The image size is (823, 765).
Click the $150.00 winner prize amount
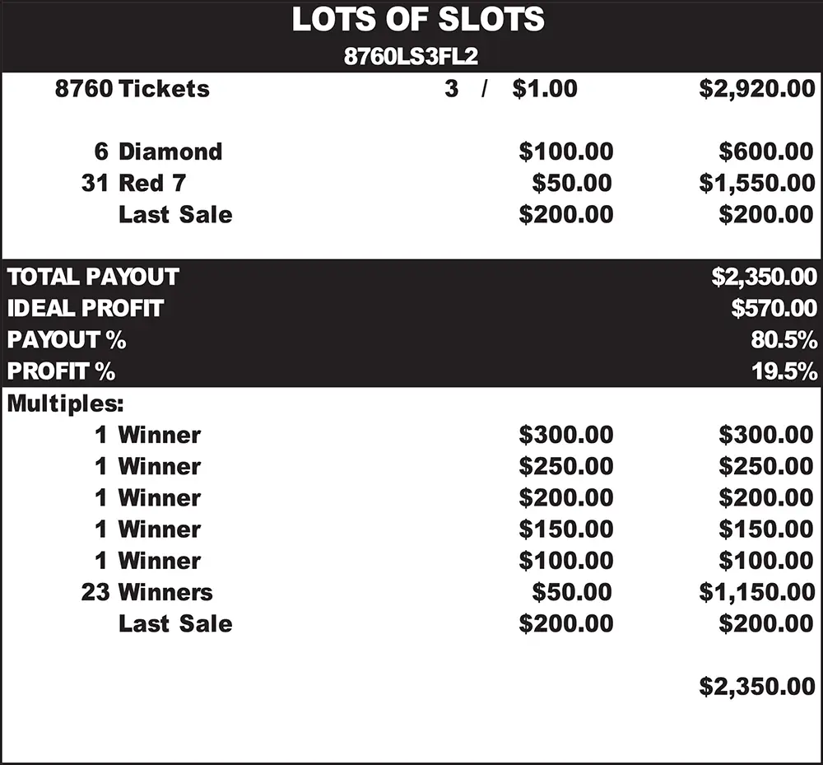(x=566, y=529)
